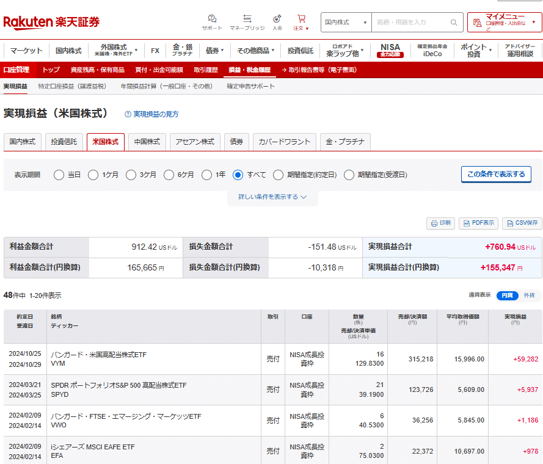Select the 1年 period radio button
This screenshot has height=464, width=543.
click(206, 175)
